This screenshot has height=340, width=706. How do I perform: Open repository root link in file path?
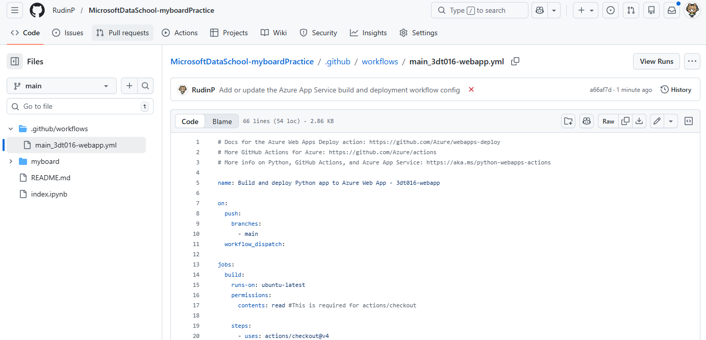[242, 61]
